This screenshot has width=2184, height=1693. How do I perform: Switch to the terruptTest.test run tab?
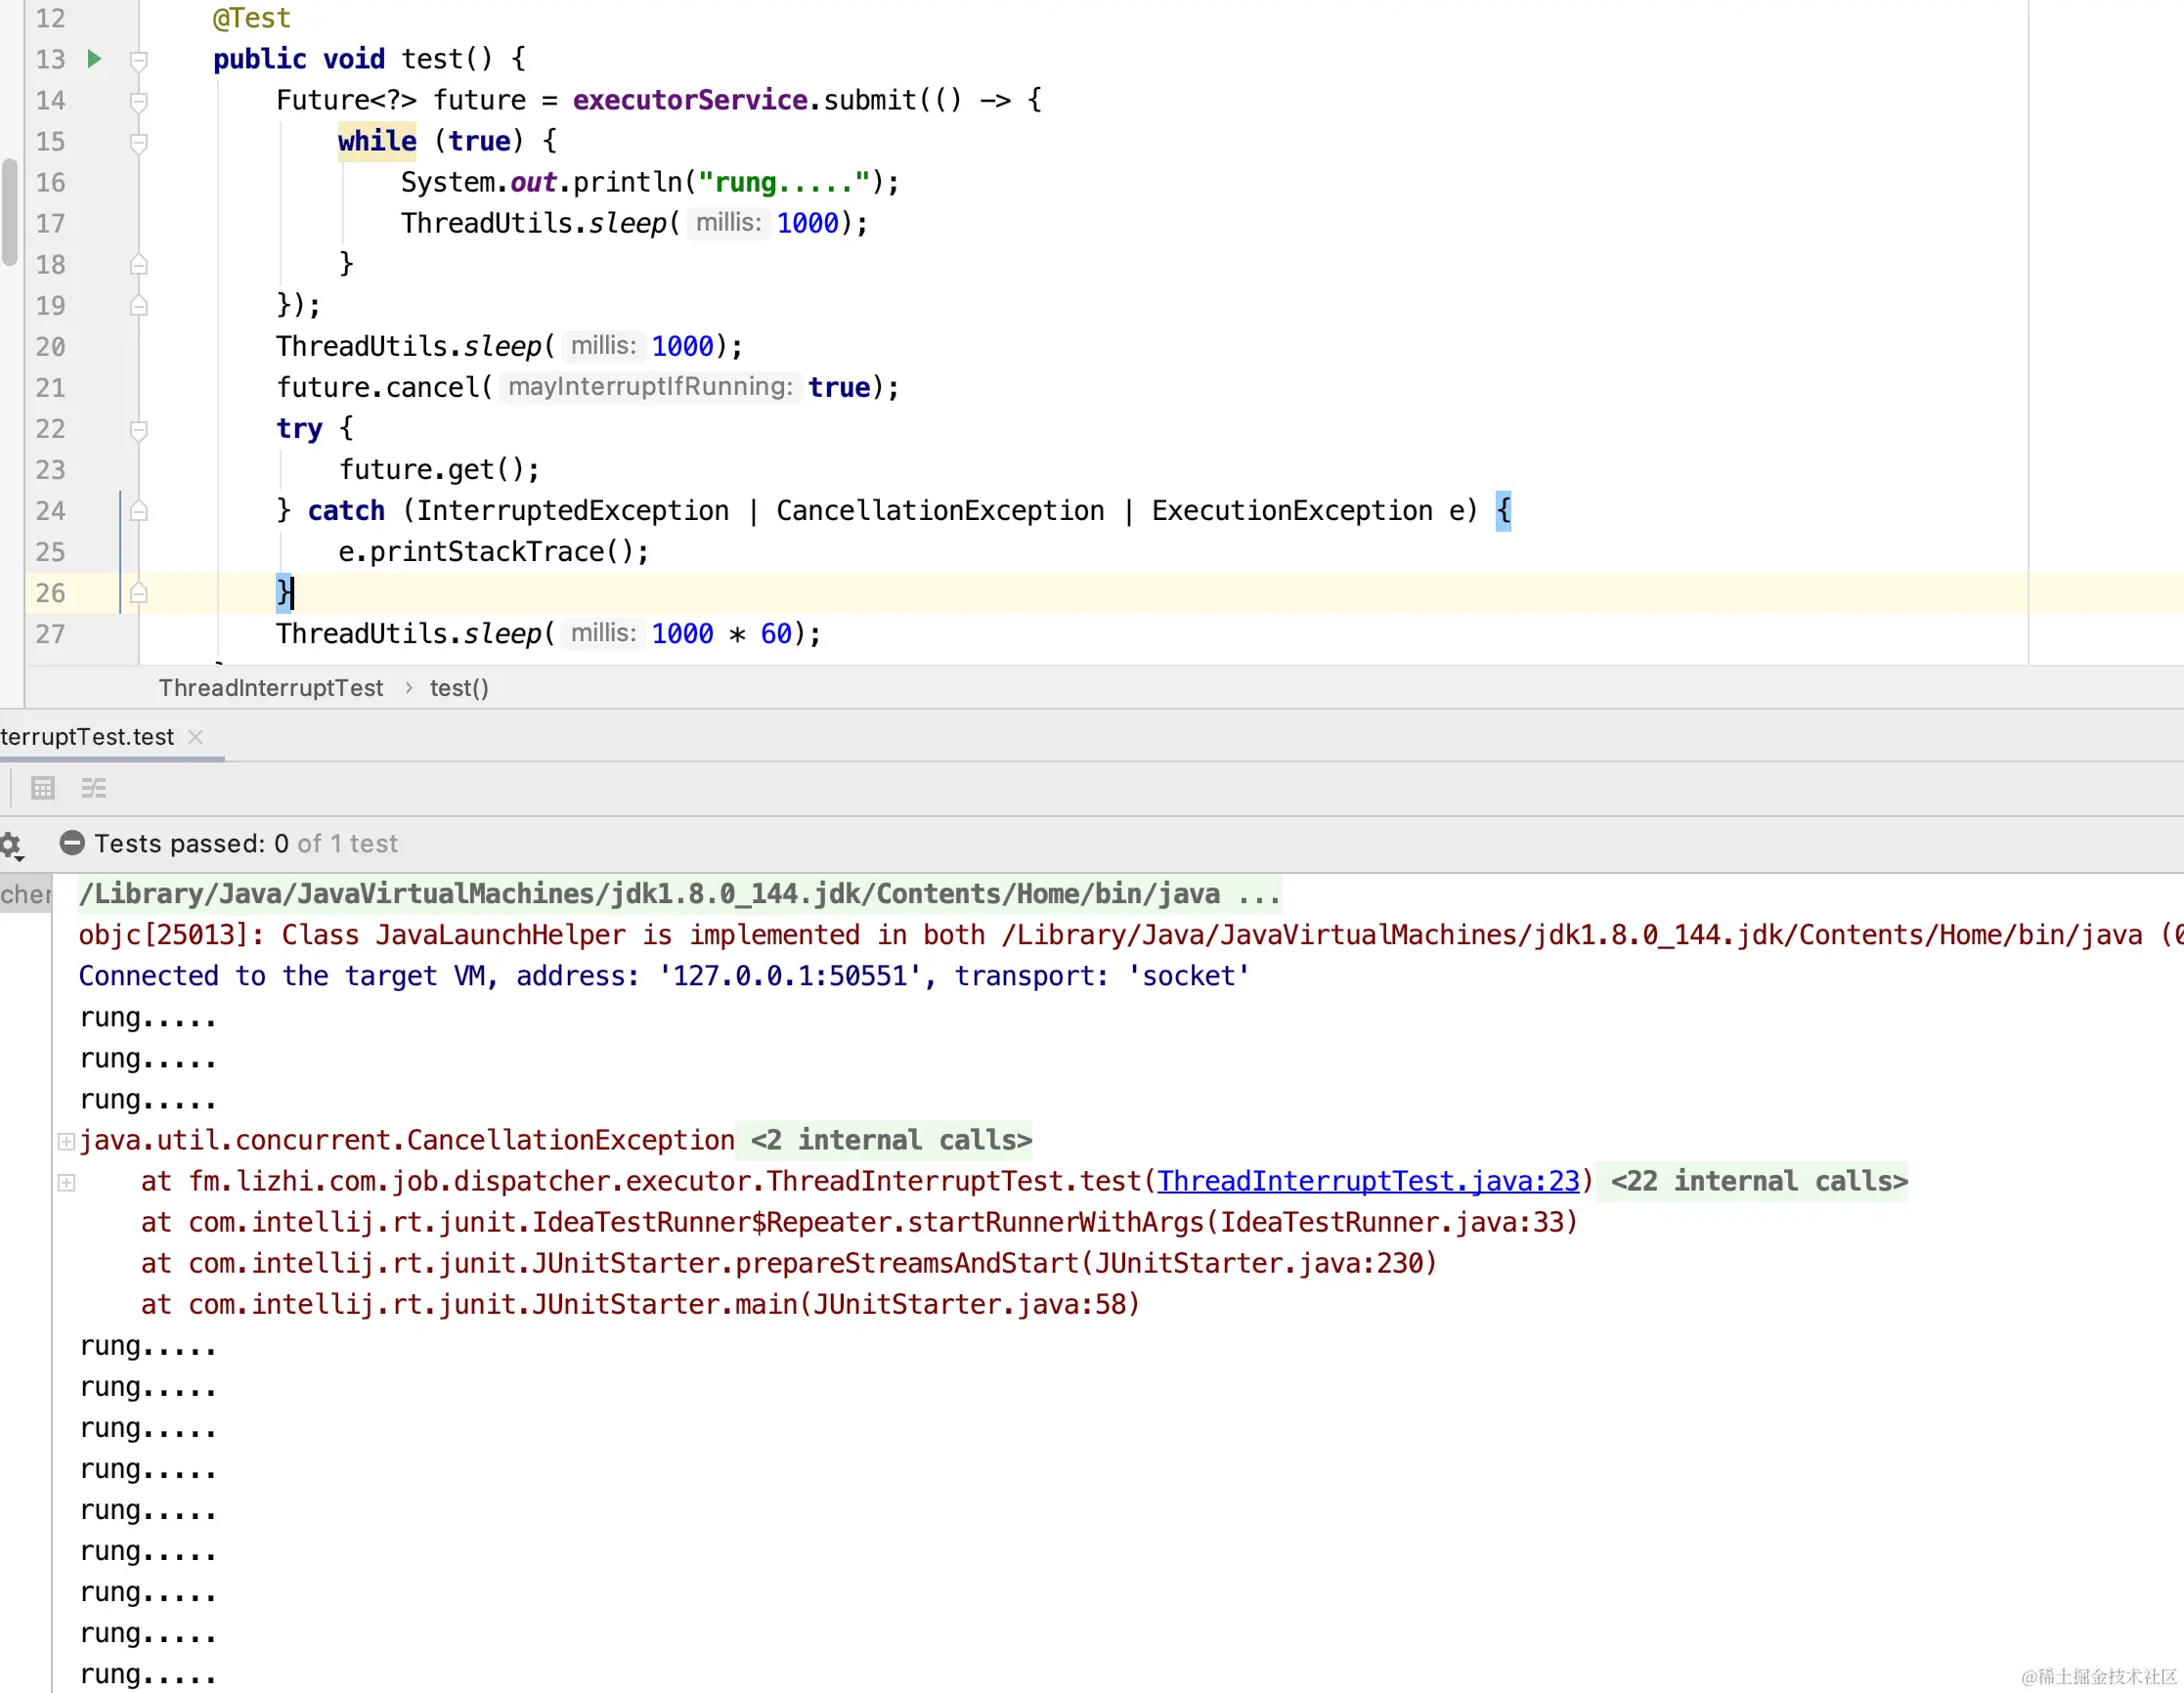87,737
